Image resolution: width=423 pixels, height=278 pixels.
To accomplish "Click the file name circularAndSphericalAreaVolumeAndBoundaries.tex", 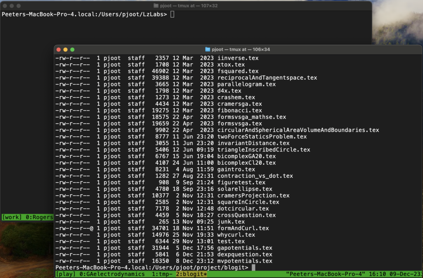I will coord(298,130).
